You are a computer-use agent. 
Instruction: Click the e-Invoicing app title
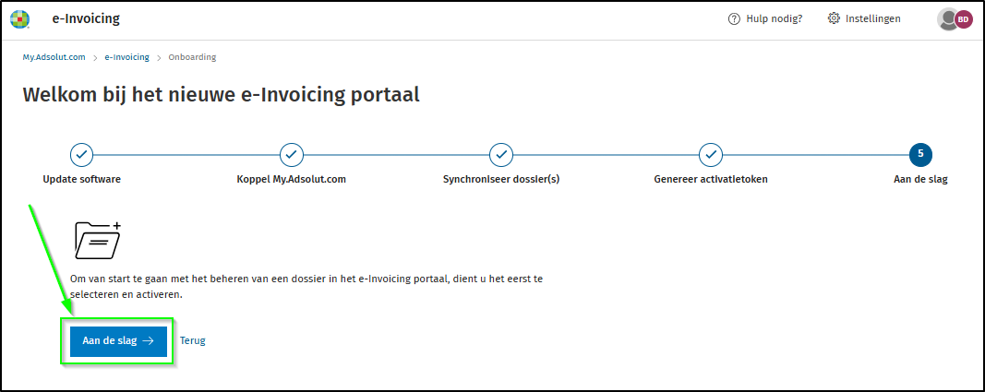pyautogui.click(x=92, y=18)
